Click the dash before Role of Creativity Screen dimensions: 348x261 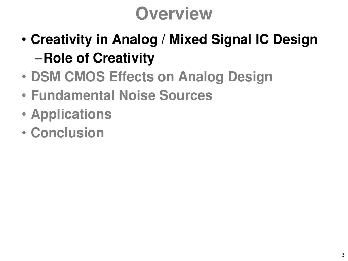coord(39,59)
